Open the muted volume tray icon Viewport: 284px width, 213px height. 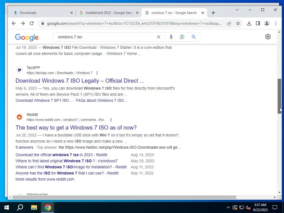tap(248, 207)
